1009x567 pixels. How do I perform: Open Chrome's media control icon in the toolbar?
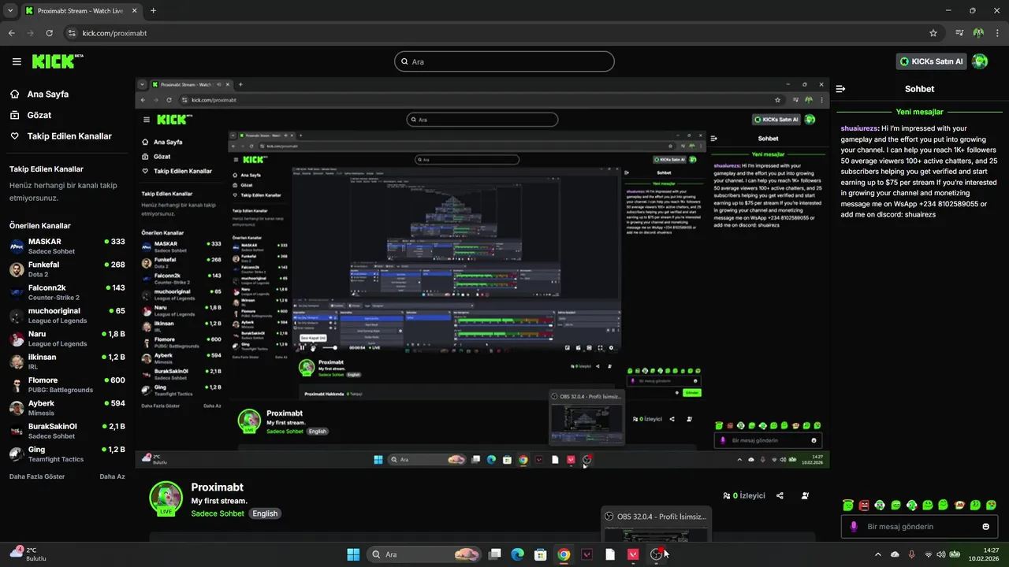pos(959,33)
